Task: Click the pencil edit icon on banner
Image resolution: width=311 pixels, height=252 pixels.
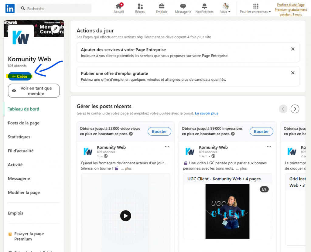Action: coord(55,29)
